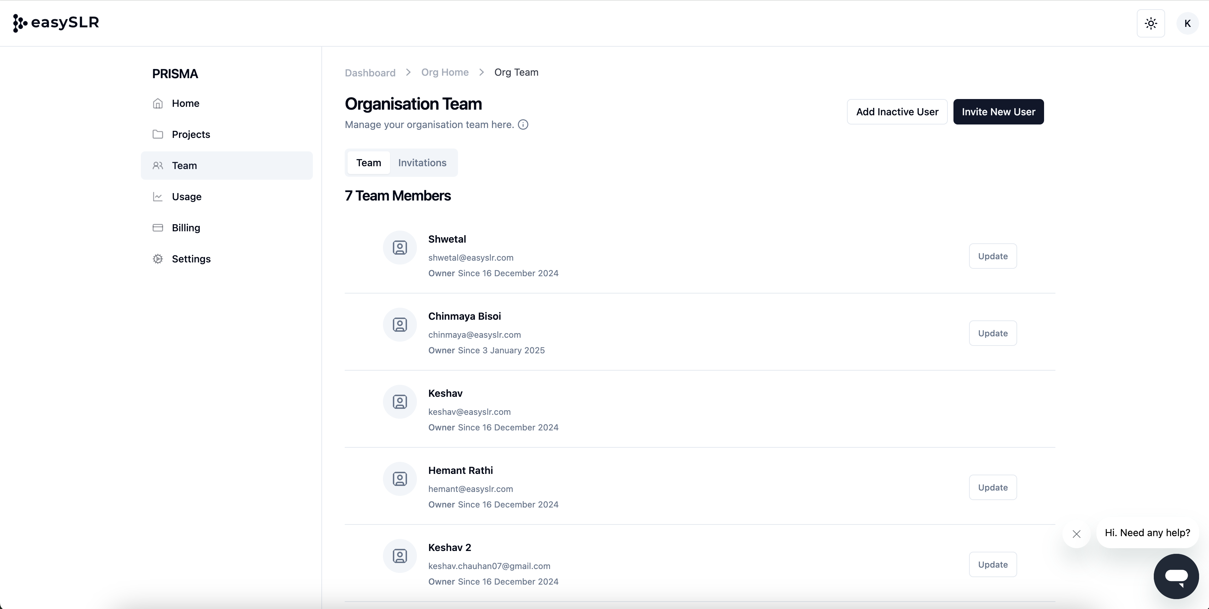The height and width of the screenshot is (609, 1209).
Task: Open Settings in the sidebar
Action: [x=227, y=259]
